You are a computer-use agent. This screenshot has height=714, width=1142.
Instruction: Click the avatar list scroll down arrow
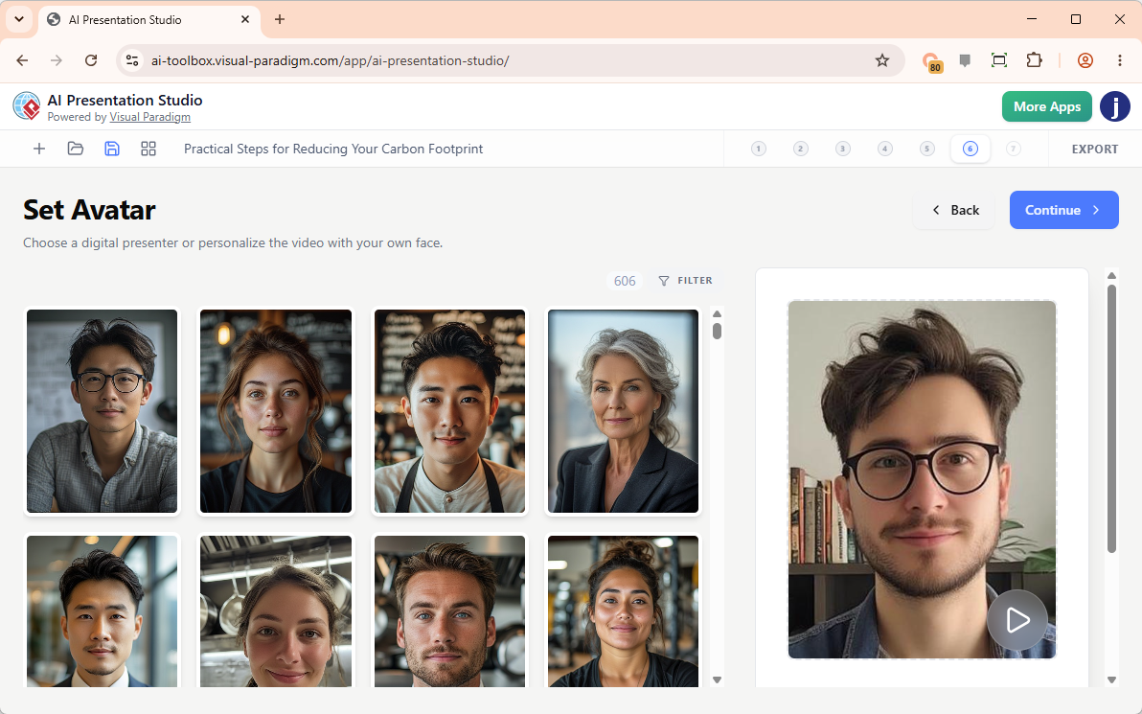pyautogui.click(x=717, y=679)
